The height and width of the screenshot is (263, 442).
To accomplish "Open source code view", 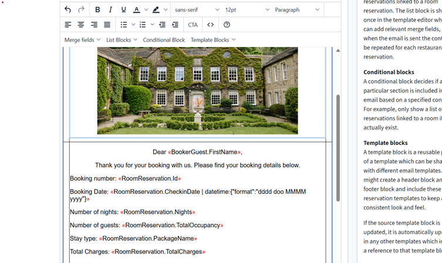I will pos(211,25).
